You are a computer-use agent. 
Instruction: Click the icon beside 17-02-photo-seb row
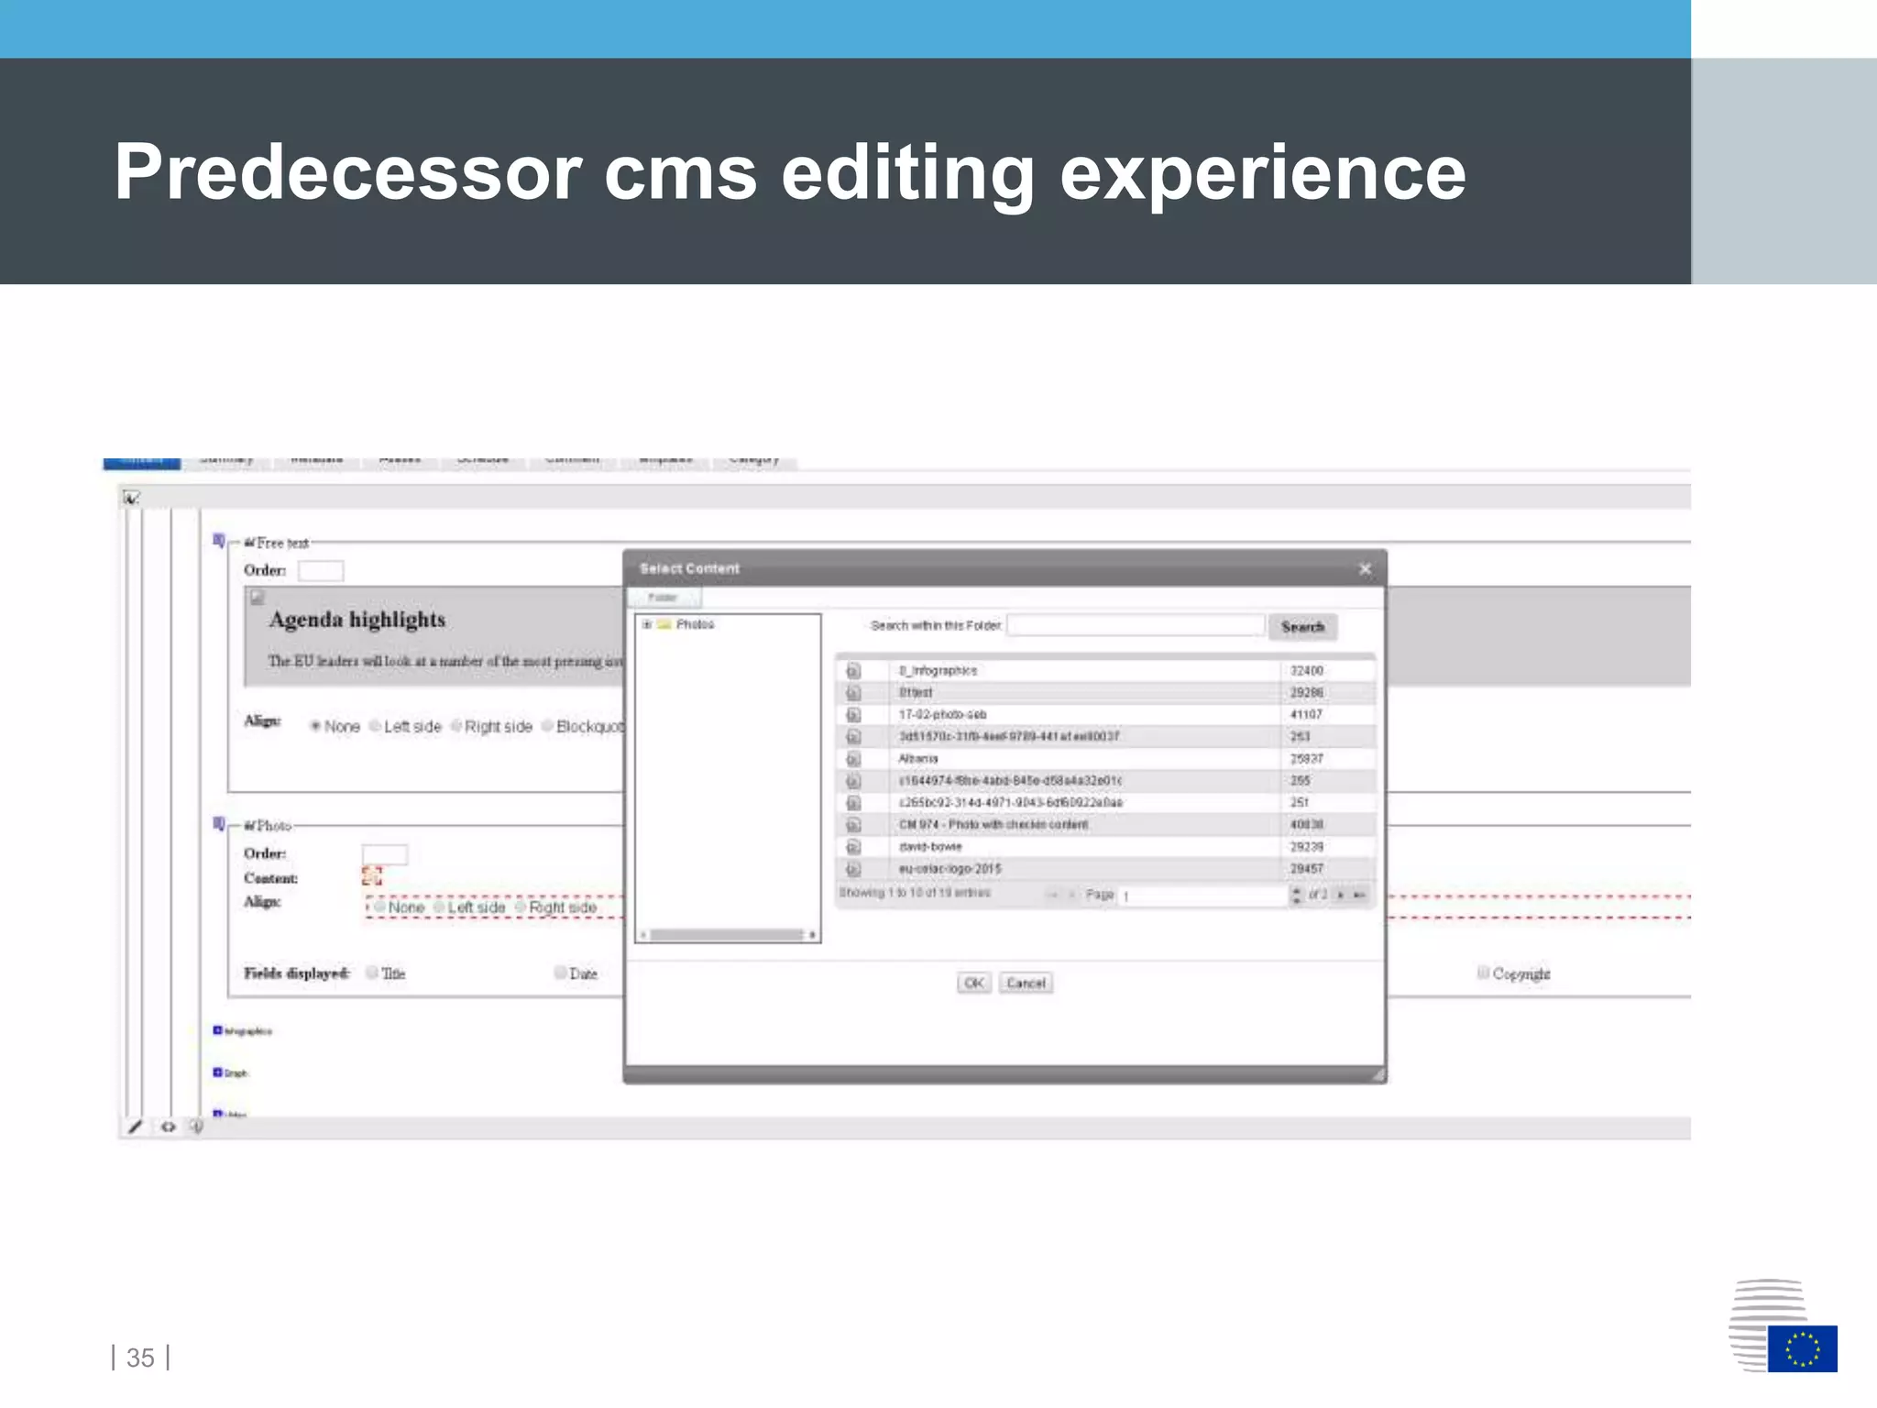click(853, 715)
